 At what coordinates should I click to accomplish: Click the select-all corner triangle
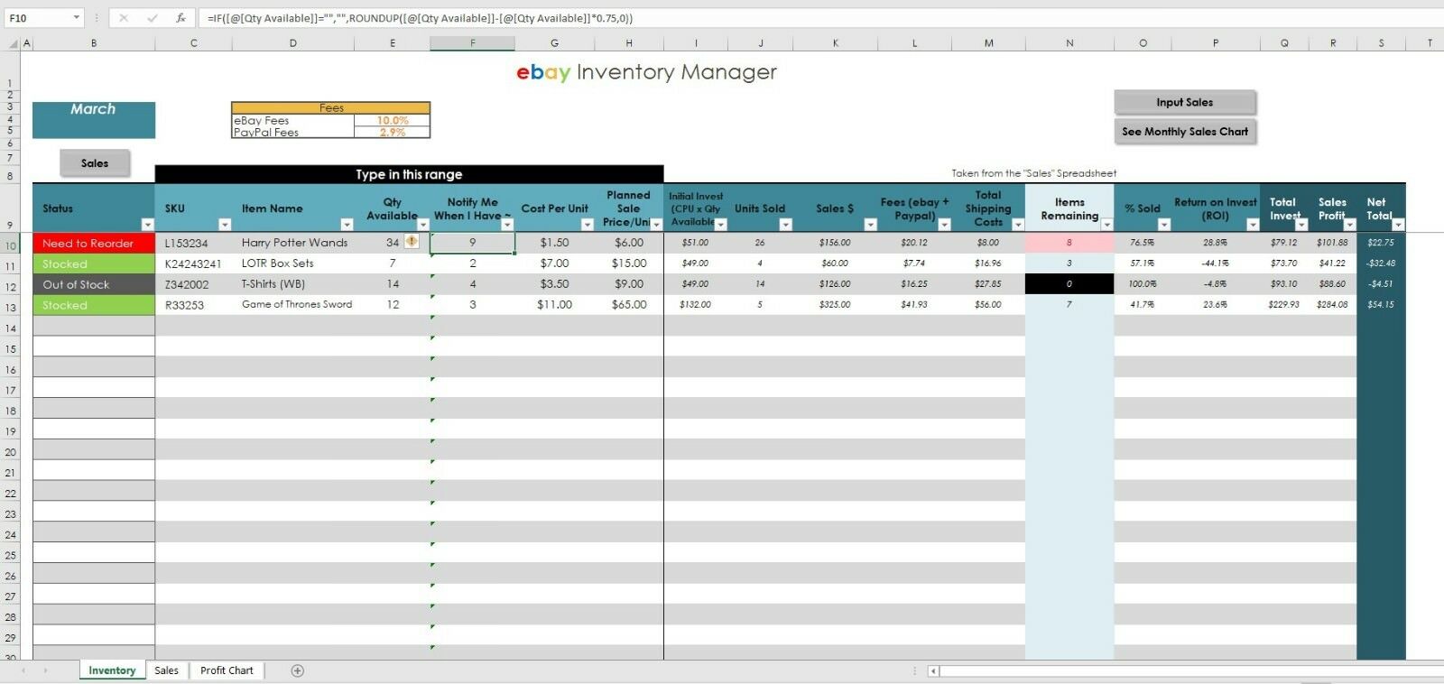click(13, 43)
